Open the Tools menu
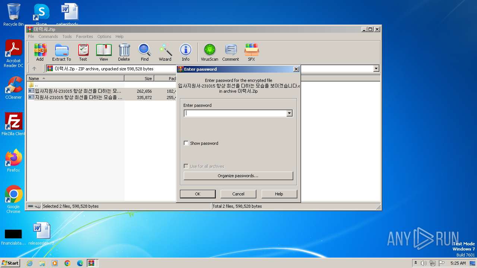Image resolution: width=477 pixels, height=268 pixels. click(67, 36)
